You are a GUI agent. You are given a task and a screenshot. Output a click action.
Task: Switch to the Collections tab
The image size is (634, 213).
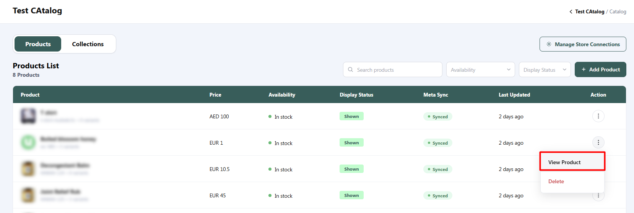click(x=88, y=44)
